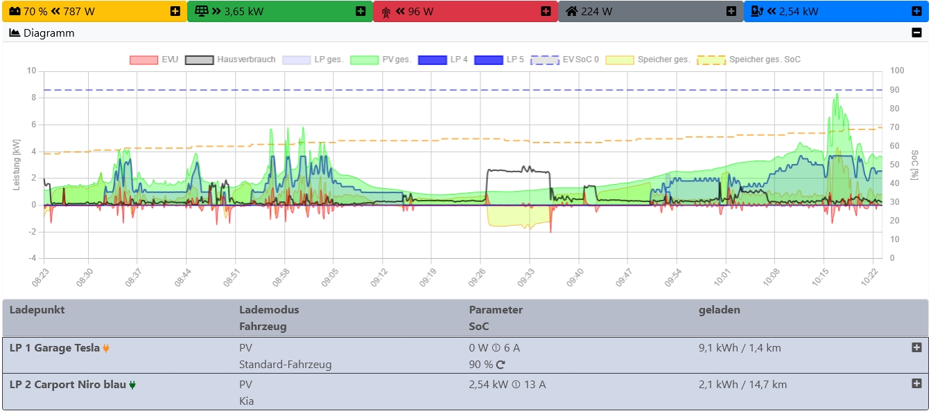Click the chart icon beside Diagramm
The height and width of the screenshot is (411, 931).
pos(15,33)
